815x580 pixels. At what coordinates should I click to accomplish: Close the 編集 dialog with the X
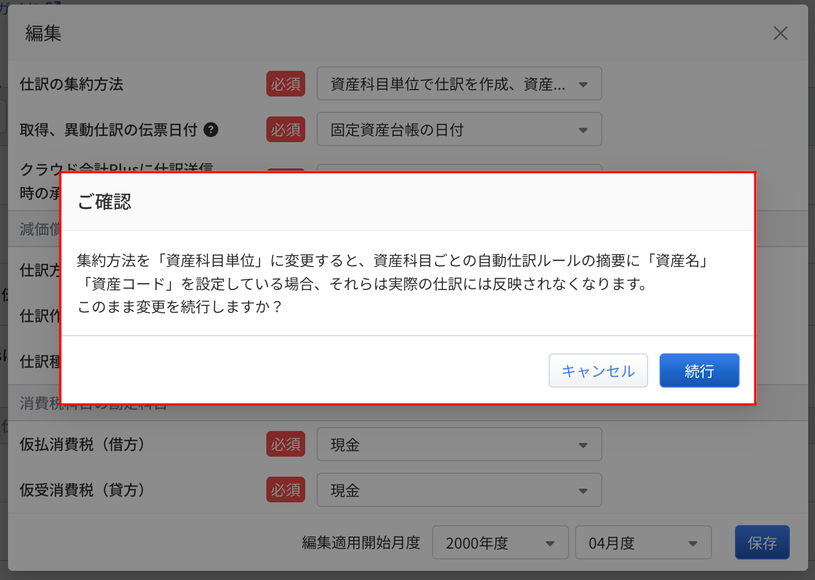780,33
